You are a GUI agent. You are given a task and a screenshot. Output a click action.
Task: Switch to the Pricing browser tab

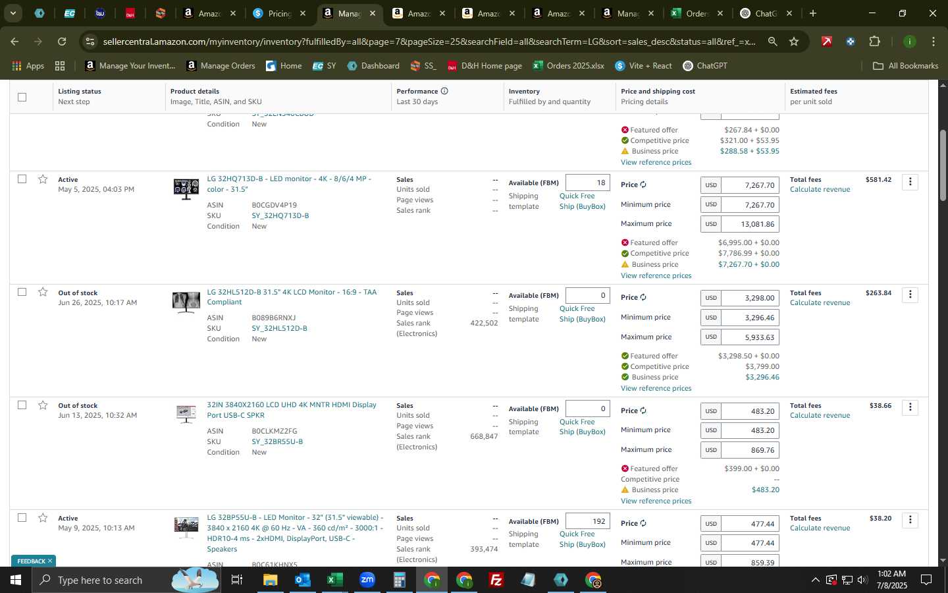tap(279, 13)
